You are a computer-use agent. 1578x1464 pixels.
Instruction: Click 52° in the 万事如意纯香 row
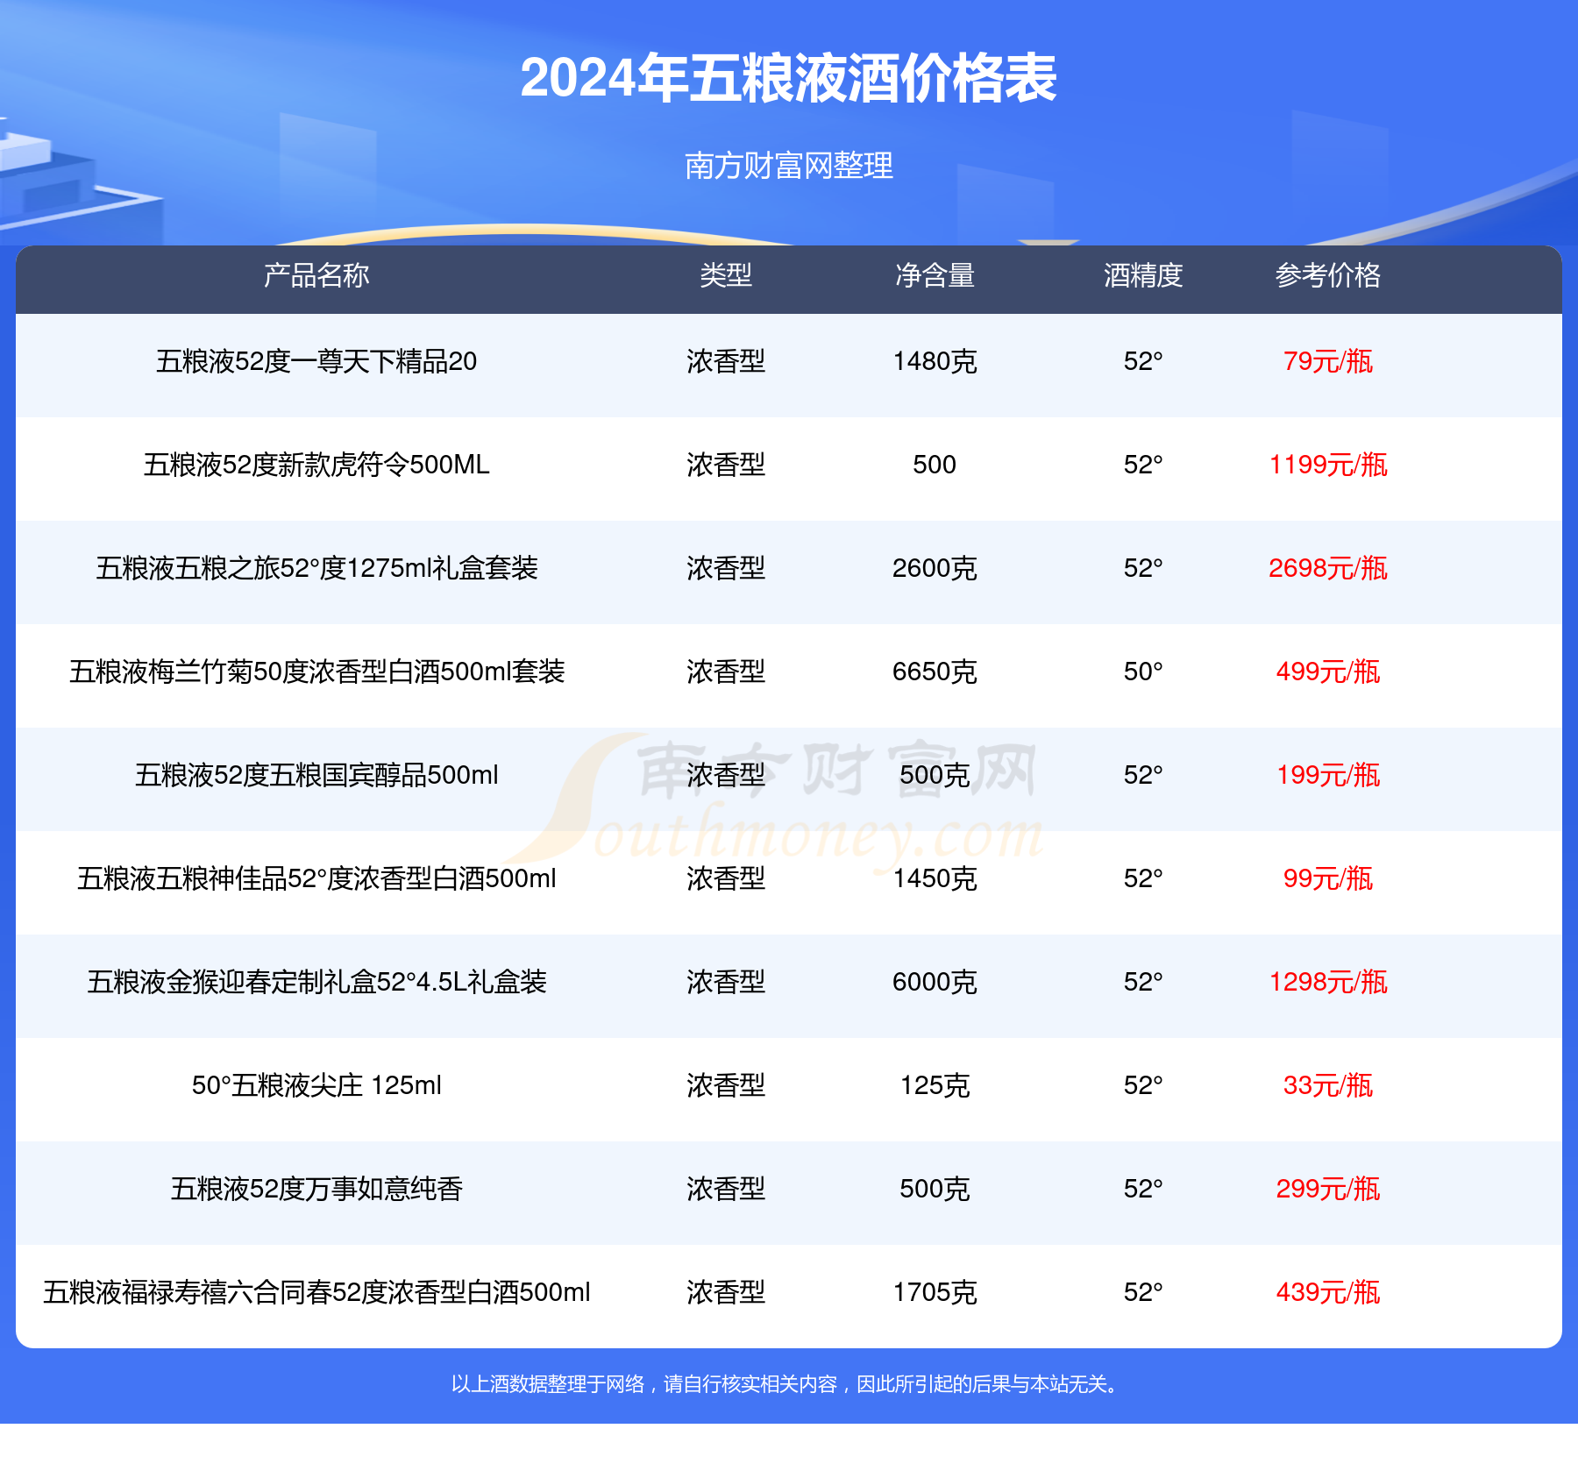(1143, 1189)
